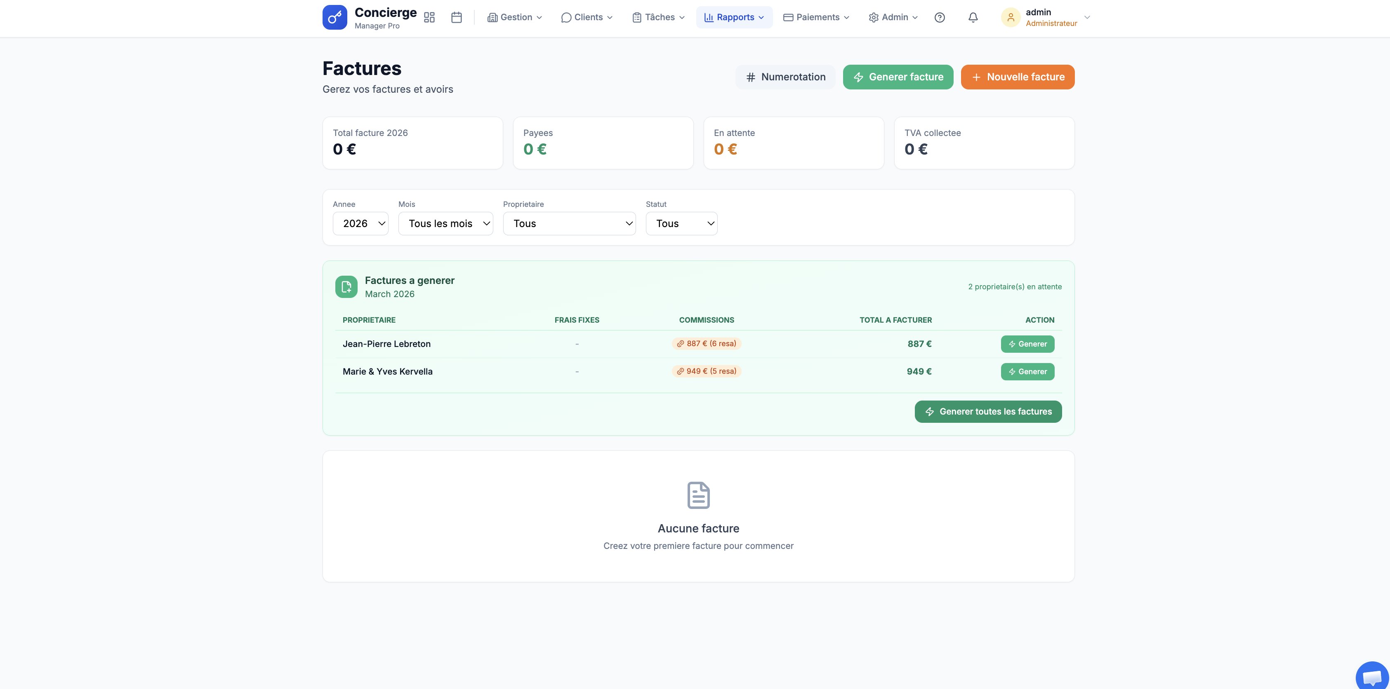
Task: Click the admin user avatar icon
Action: tap(1010, 17)
